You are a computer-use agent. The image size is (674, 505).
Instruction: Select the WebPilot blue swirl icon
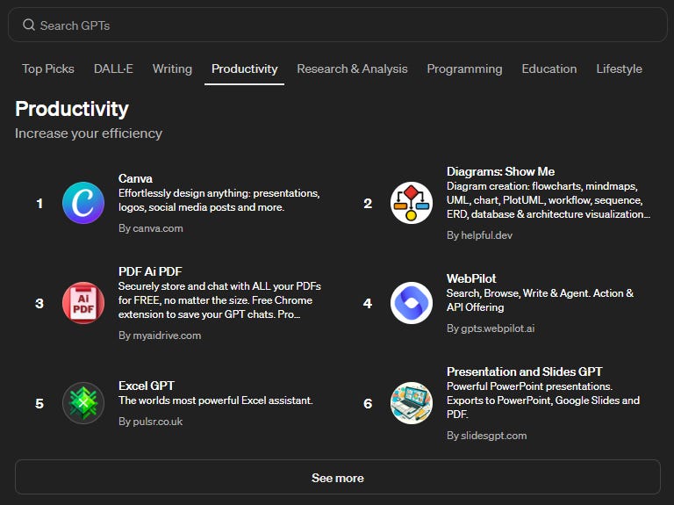pos(412,303)
